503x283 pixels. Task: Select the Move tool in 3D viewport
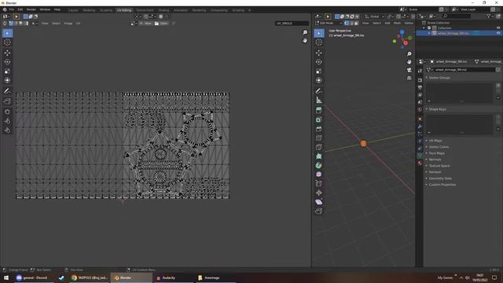coord(319,53)
